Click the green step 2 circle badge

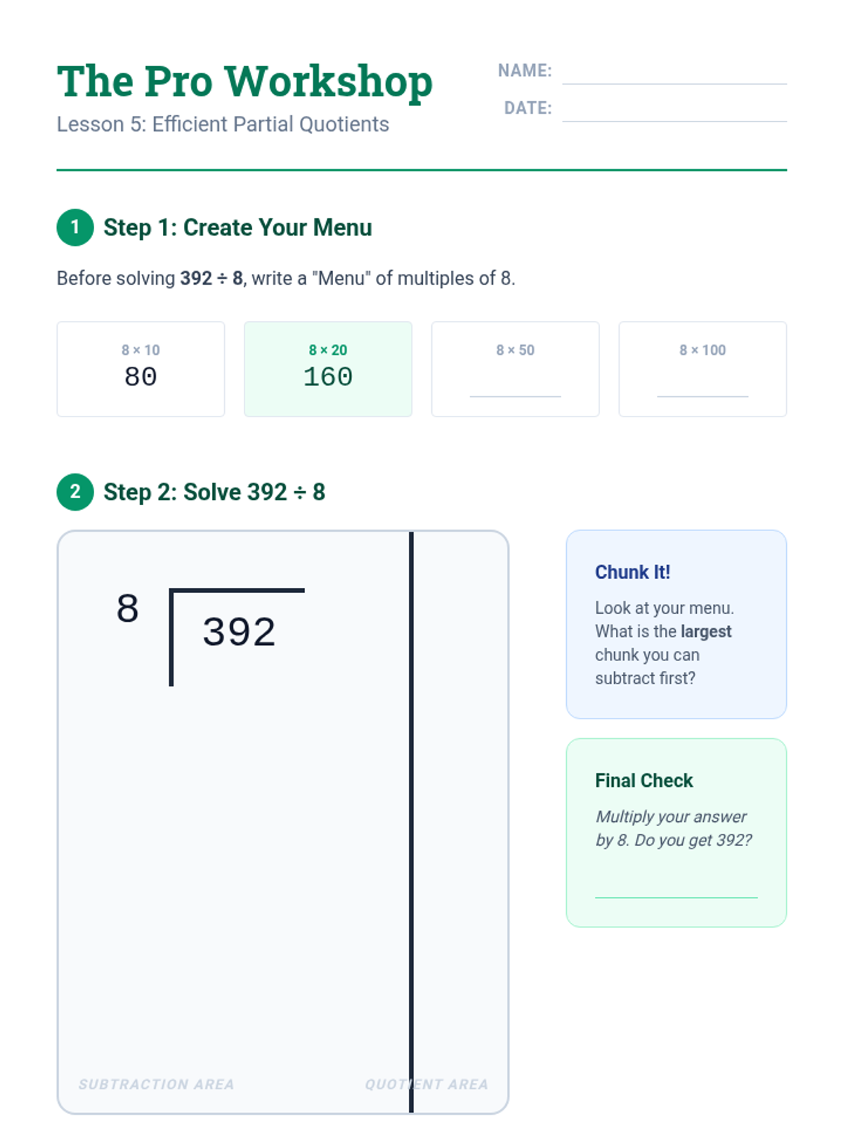click(75, 492)
